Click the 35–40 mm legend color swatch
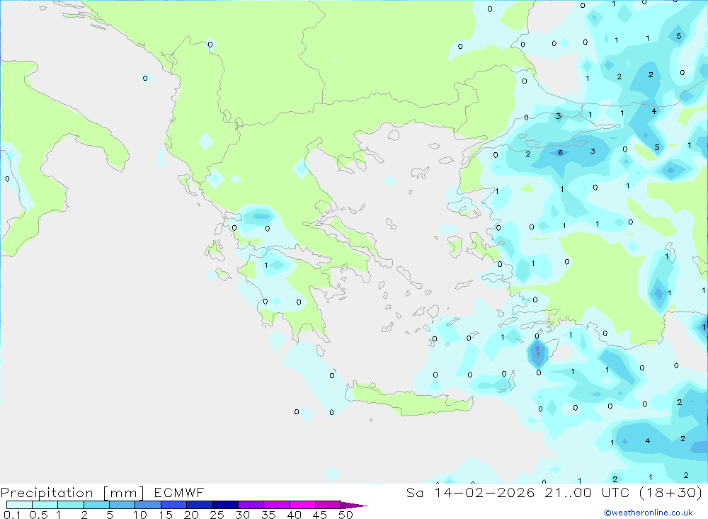The image size is (708, 519). (276, 505)
